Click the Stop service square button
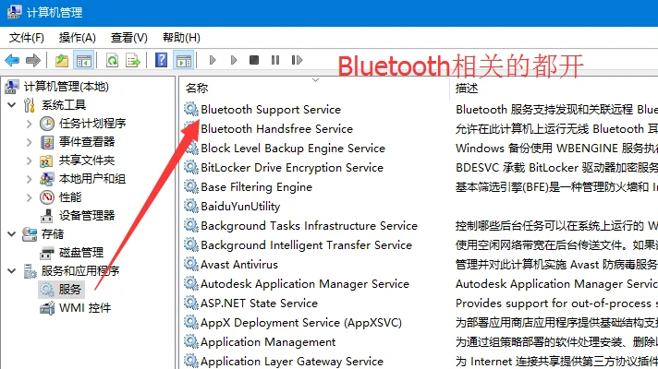658x369 pixels. 254,60
